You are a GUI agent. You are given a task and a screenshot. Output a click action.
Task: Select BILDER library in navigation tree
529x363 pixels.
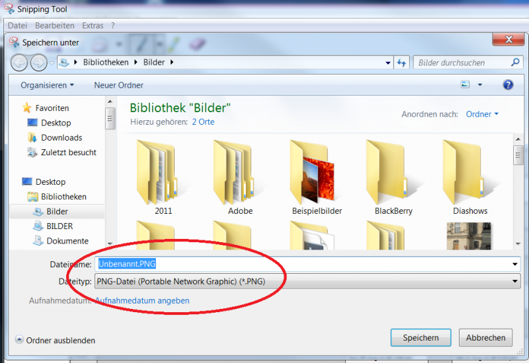coord(53,226)
